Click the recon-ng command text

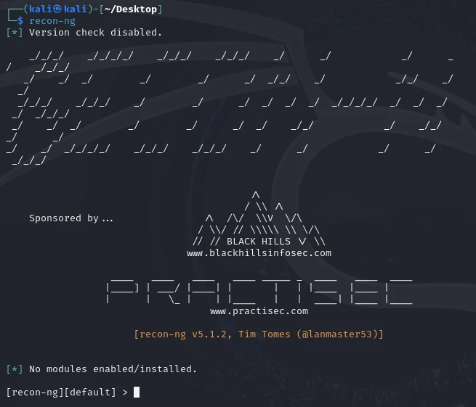point(52,21)
